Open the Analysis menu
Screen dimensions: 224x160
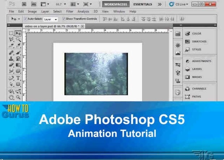[83, 12]
